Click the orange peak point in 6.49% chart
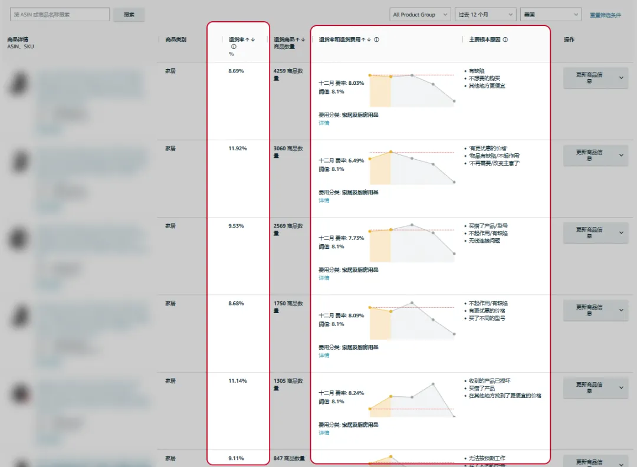The image size is (637, 467). click(x=390, y=152)
